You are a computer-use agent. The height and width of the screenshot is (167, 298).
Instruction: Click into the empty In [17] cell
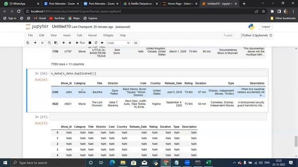pyautogui.click(x=158, y=117)
